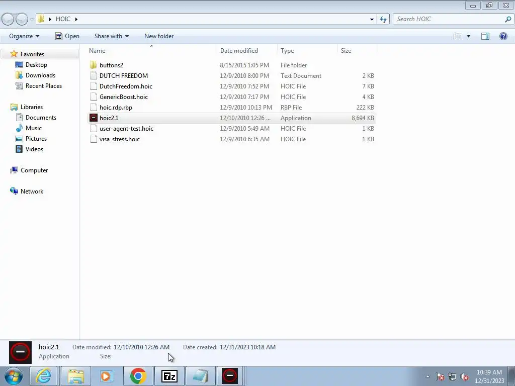The image size is (515, 386).
Task: Click the 8,694 KB size cell
Action: coord(363,118)
